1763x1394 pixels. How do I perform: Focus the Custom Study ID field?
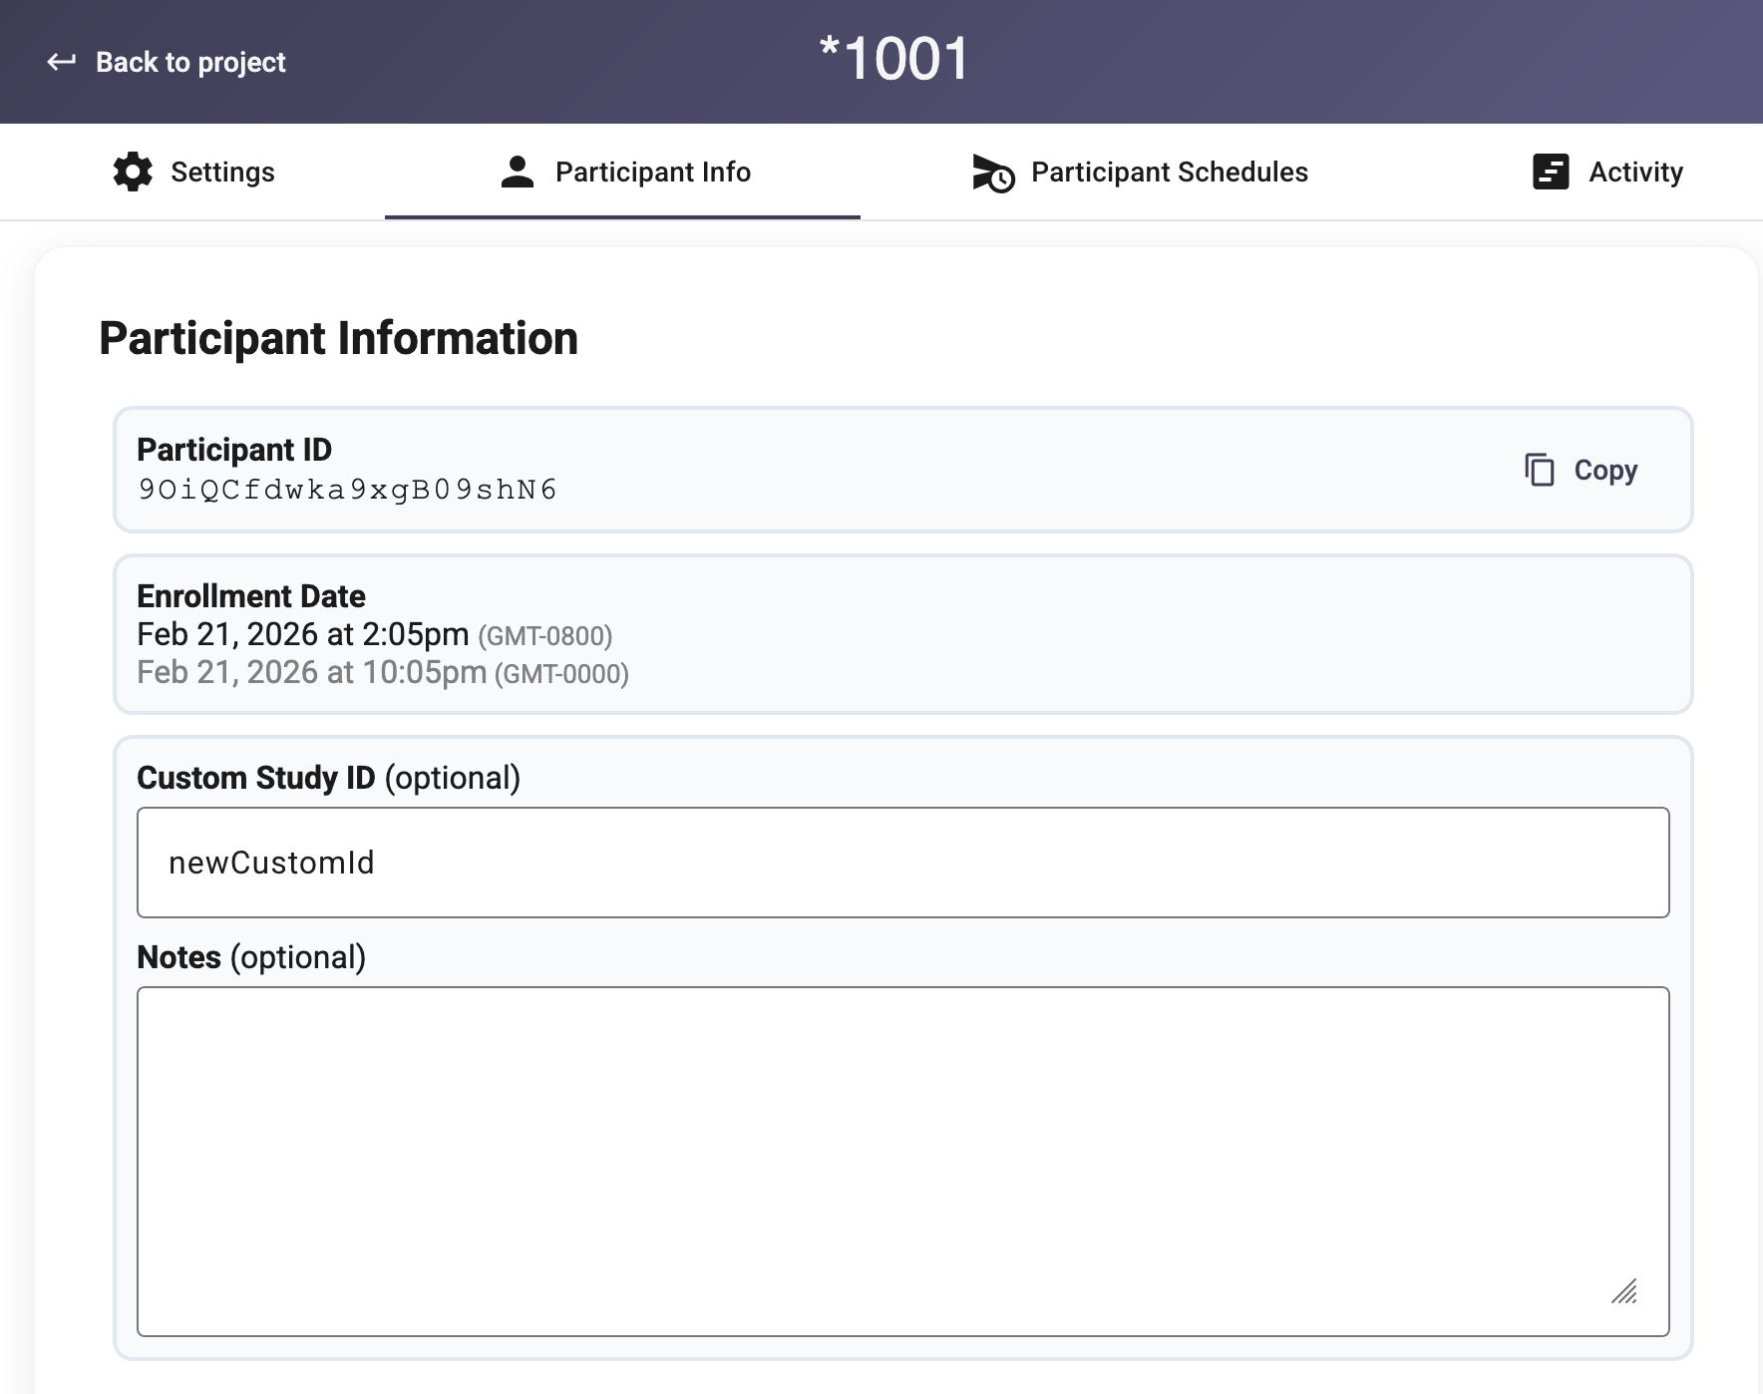902,863
